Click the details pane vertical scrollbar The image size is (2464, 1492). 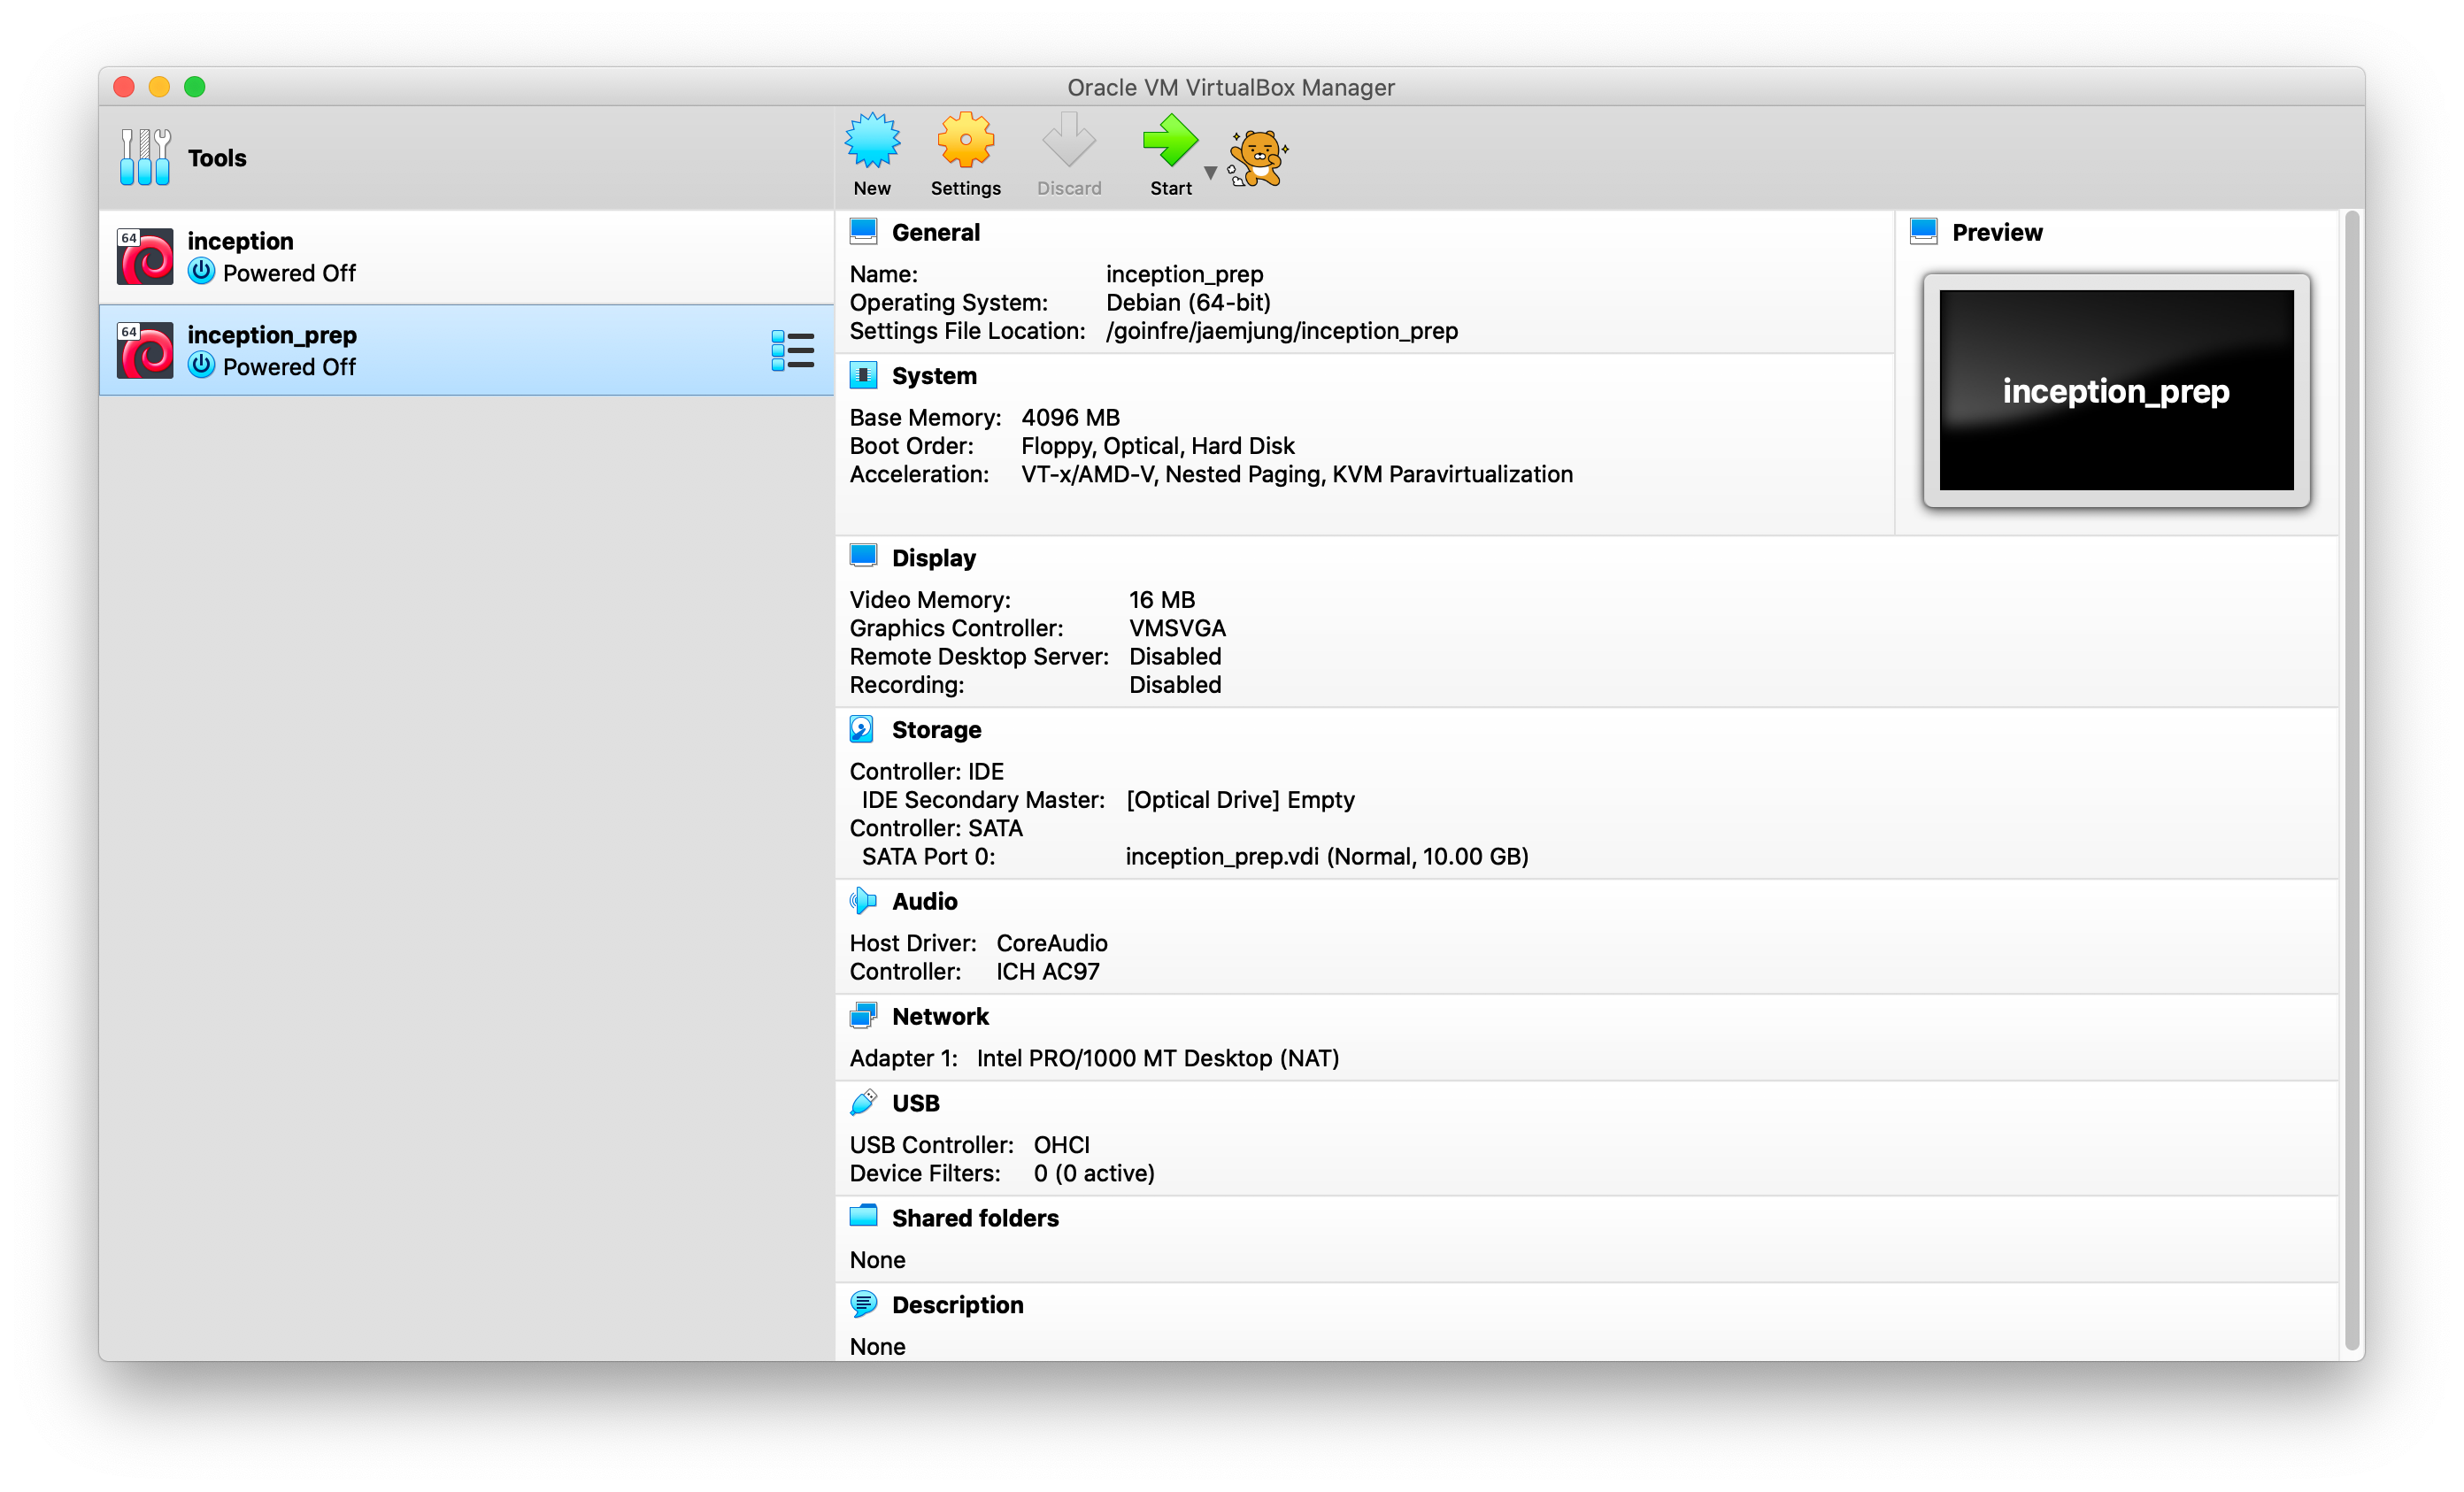click(2352, 778)
